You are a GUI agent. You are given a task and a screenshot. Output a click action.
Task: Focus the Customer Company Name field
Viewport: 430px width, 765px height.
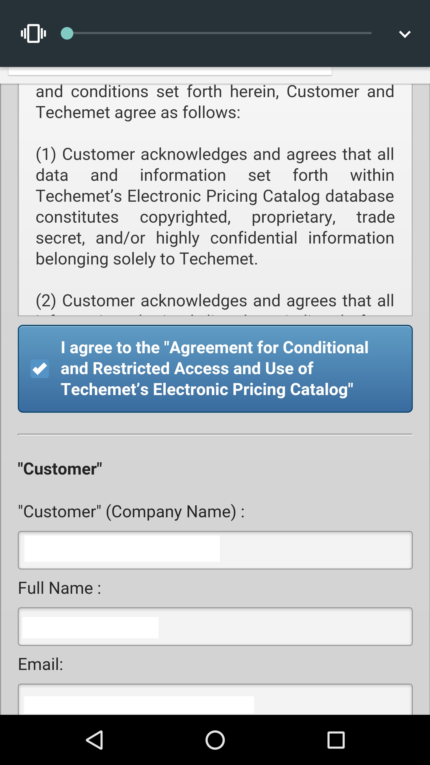(x=215, y=550)
